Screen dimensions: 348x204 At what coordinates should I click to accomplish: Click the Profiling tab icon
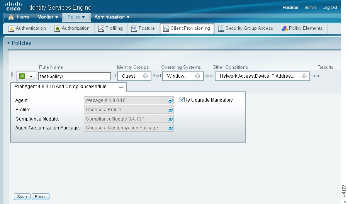pyautogui.click(x=101, y=29)
